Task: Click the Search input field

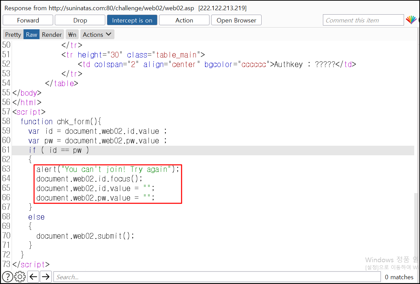Action: (217, 277)
